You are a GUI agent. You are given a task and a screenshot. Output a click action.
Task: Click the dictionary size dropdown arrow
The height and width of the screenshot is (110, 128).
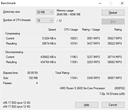click(52, 12)
